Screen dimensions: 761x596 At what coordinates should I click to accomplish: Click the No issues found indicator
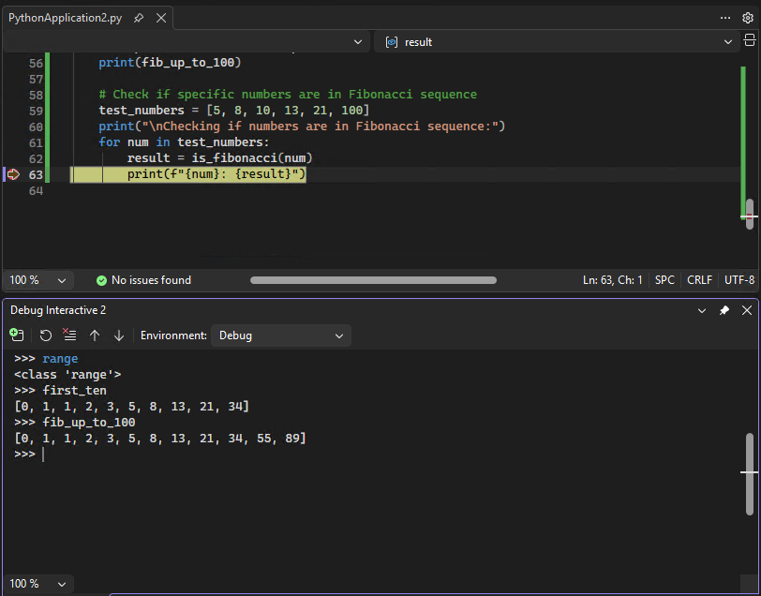pyautogui.click(x=143, y=280)
